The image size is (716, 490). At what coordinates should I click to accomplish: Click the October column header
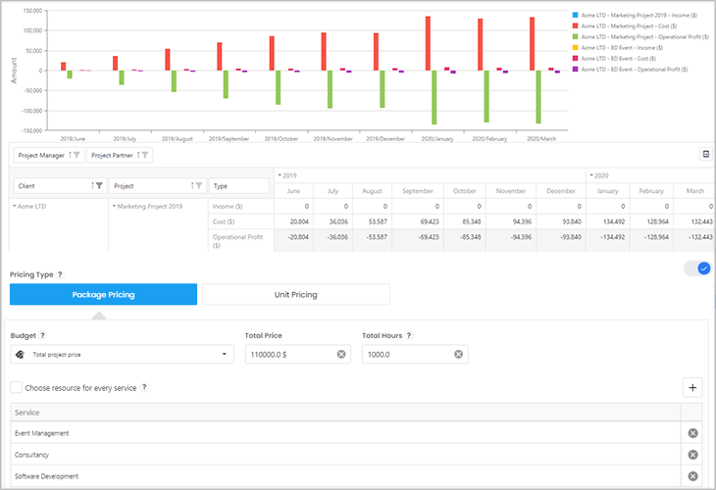(464, 191)
